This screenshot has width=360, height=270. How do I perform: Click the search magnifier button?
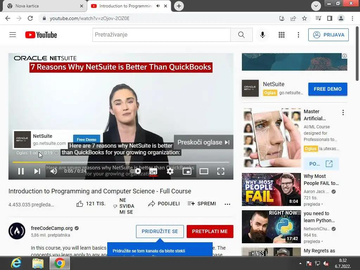[x=241, y=35]
